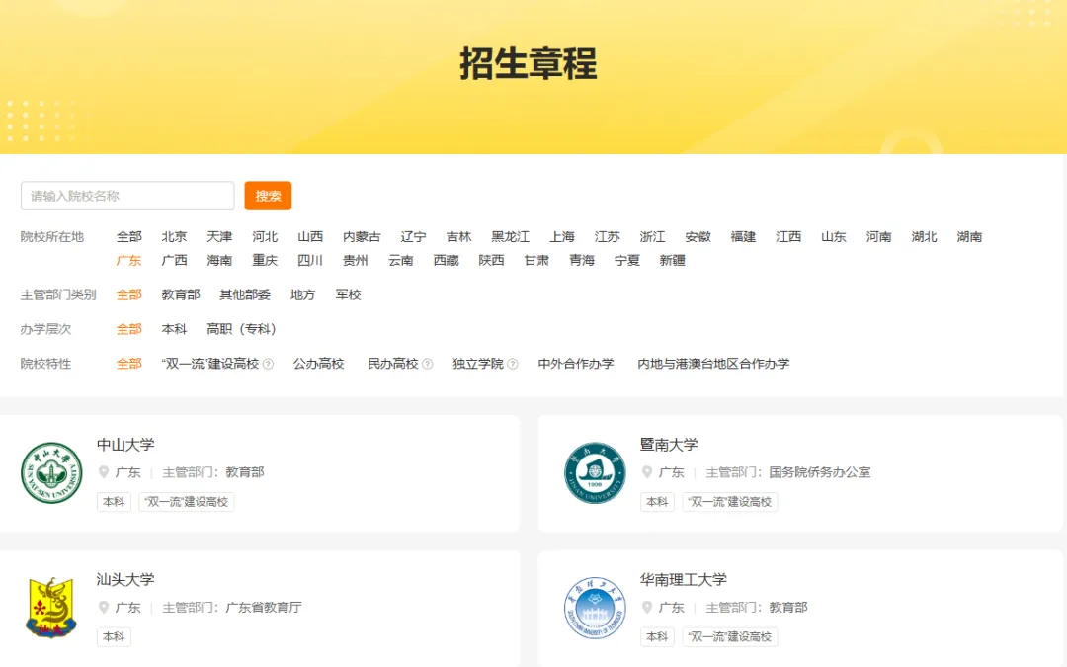Choose 上海 location filter
The height and width of the screenshot is (667, 1067).
click(x=562, y=237)
